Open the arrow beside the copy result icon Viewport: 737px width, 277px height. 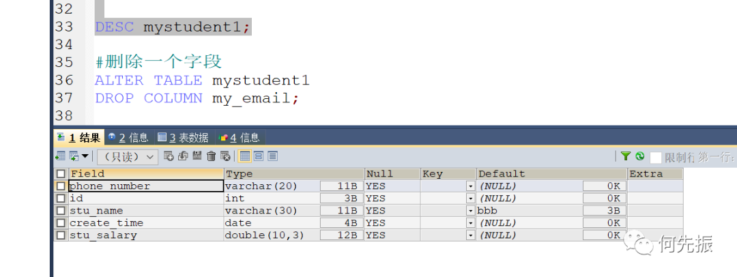(85, 156)
